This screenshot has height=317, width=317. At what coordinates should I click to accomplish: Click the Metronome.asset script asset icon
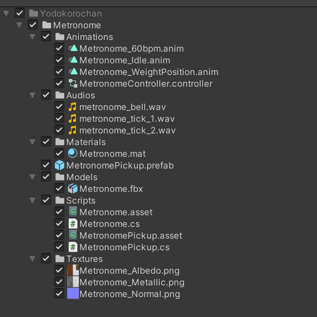(73, 212)
